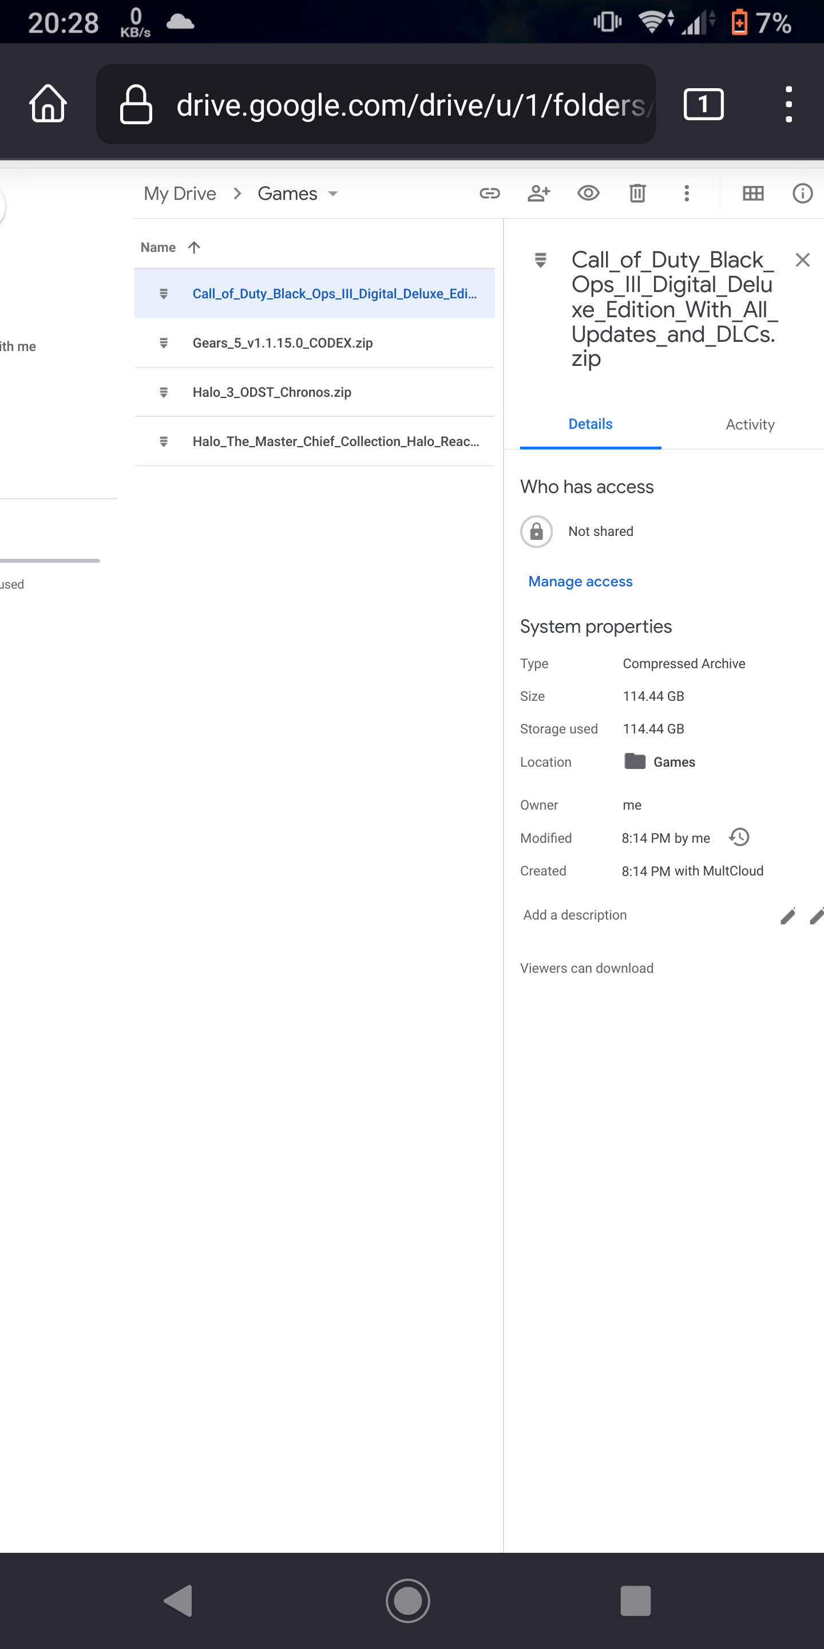Click the trash Remove icon
Viewport: 824px width, 1649px height.
[x=637, y=194]
